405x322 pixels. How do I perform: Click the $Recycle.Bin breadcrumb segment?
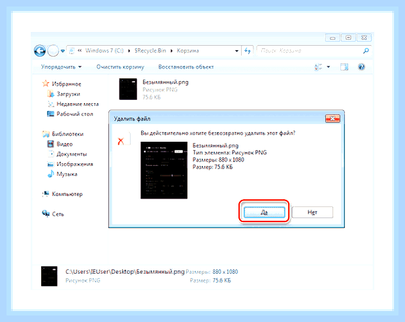click(x=150, y=50)
